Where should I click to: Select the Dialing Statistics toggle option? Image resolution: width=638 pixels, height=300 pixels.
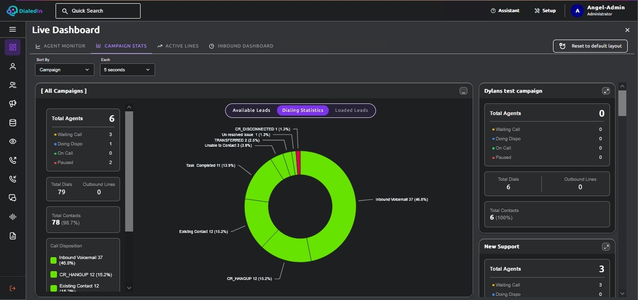click(303, 110)
